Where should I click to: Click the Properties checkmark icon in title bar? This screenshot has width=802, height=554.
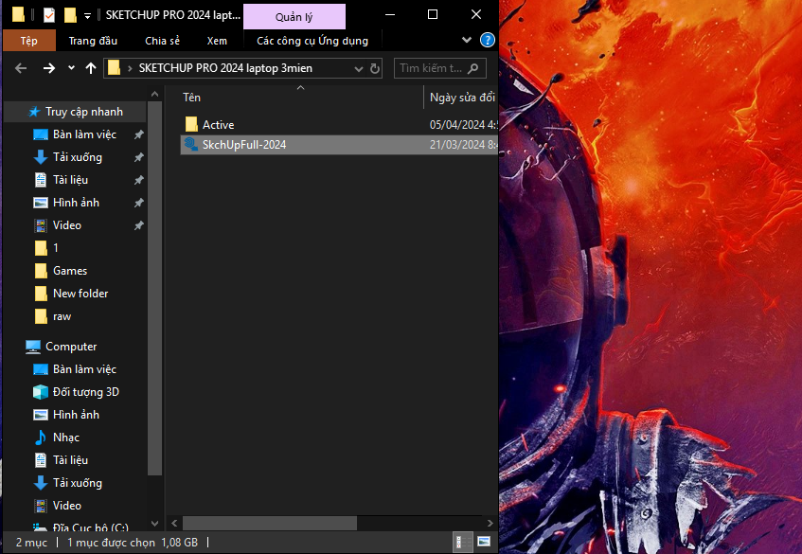pyautogui.click(x=48, y=15)
